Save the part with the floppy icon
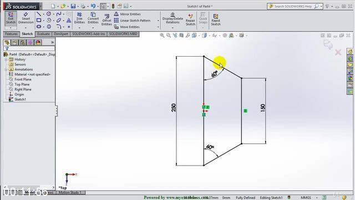This screenshot has height=200, width=355. pyautogui.click(x=73, y=6)
